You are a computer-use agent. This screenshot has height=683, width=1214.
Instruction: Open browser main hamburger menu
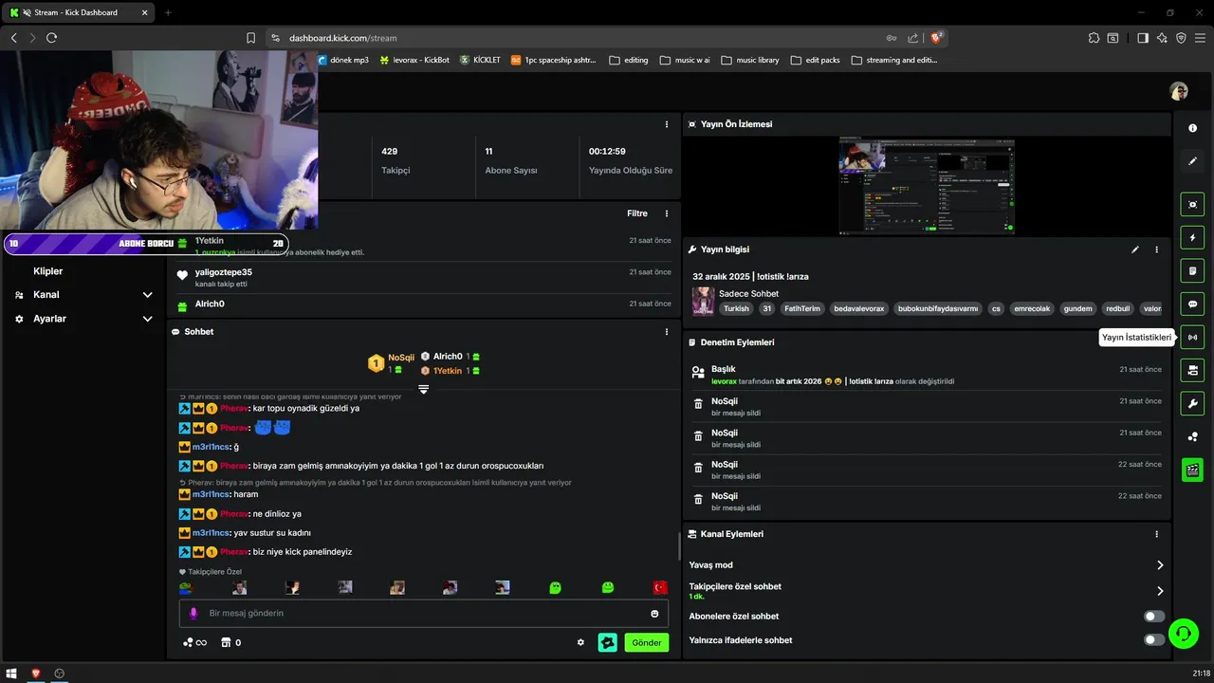[1200, 38]
